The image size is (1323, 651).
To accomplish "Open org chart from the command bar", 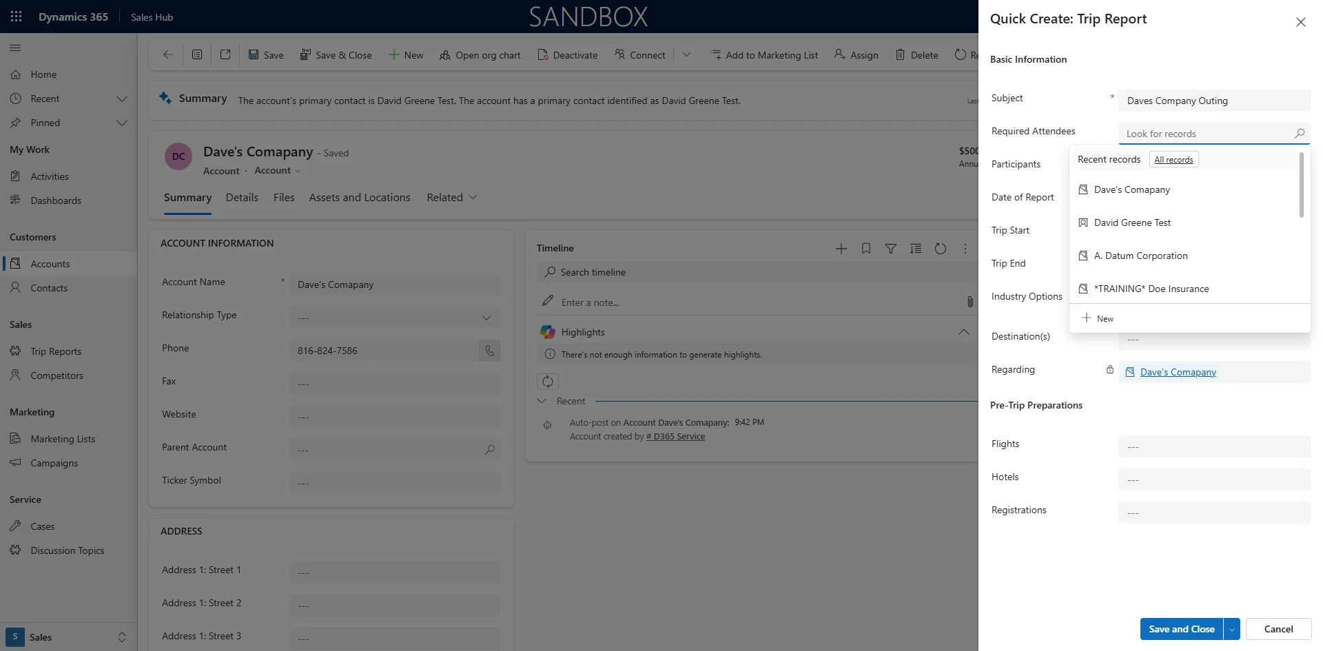I will click(x=480, y=54).
